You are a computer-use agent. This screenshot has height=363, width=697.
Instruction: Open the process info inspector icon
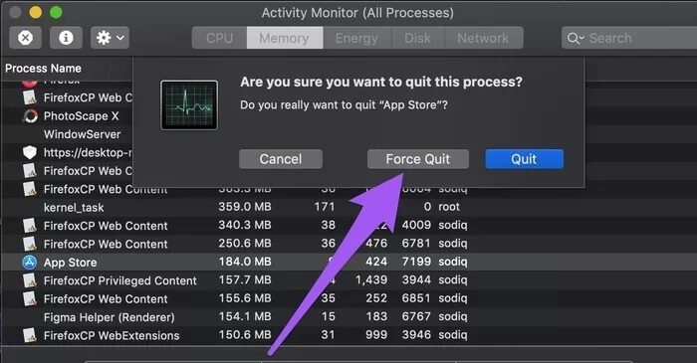(66, 38)
